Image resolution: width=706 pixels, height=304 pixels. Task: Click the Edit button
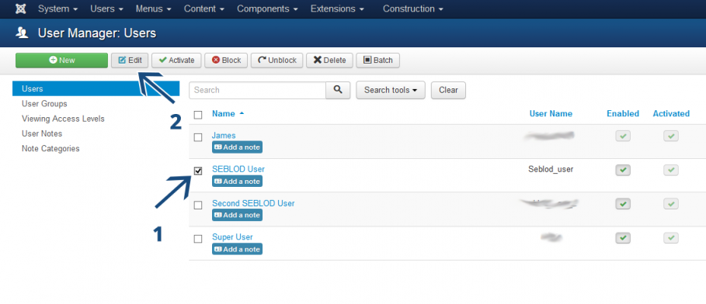click(x=130, y=60)
